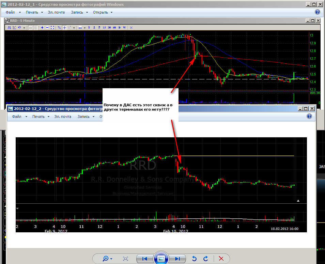Image resolution: width=325 pixels, height=264 pixels.
Task: Open Печать menu in the 2012-02-12_2 window
Action: 41,117
